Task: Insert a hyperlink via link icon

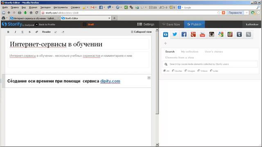Action: [x=36, y=32]
